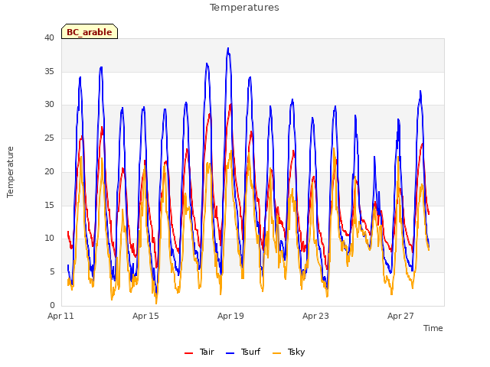This screenshot has height=367, width=490.
Task: Click the highest Tsurf peak near Apr 19
Action: point(228,49)
